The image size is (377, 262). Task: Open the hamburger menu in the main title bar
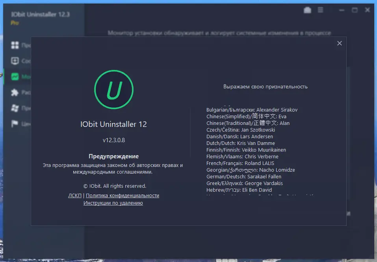(320, 10)
